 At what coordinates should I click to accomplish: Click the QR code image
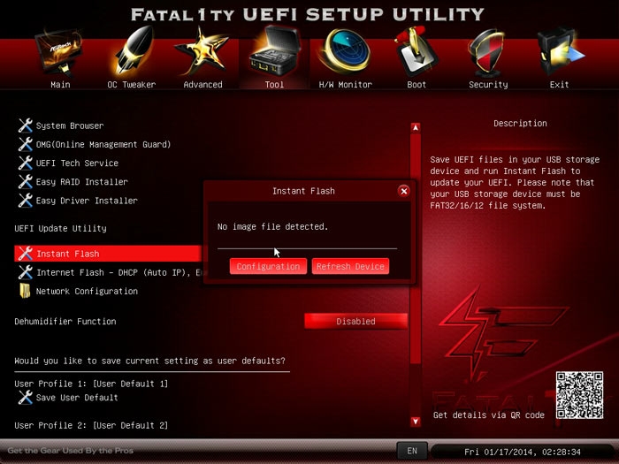click(579, 395)
